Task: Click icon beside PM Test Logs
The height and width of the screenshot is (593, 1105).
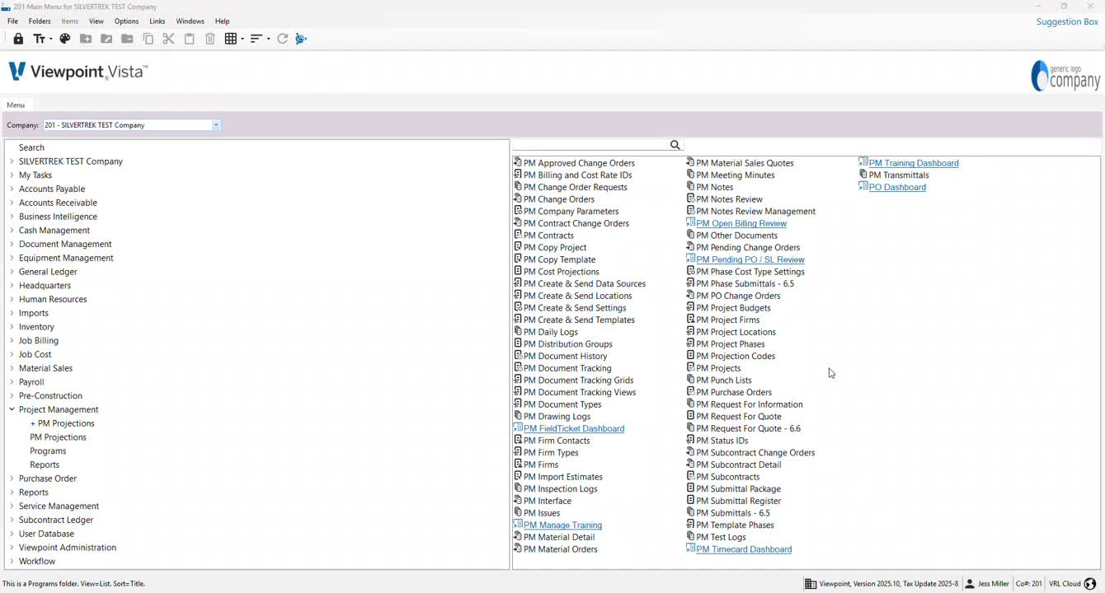Action: 691,536
